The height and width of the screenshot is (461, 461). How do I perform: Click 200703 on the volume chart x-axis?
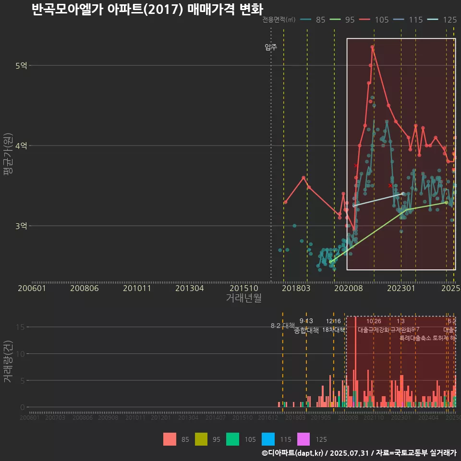point(55,417)
